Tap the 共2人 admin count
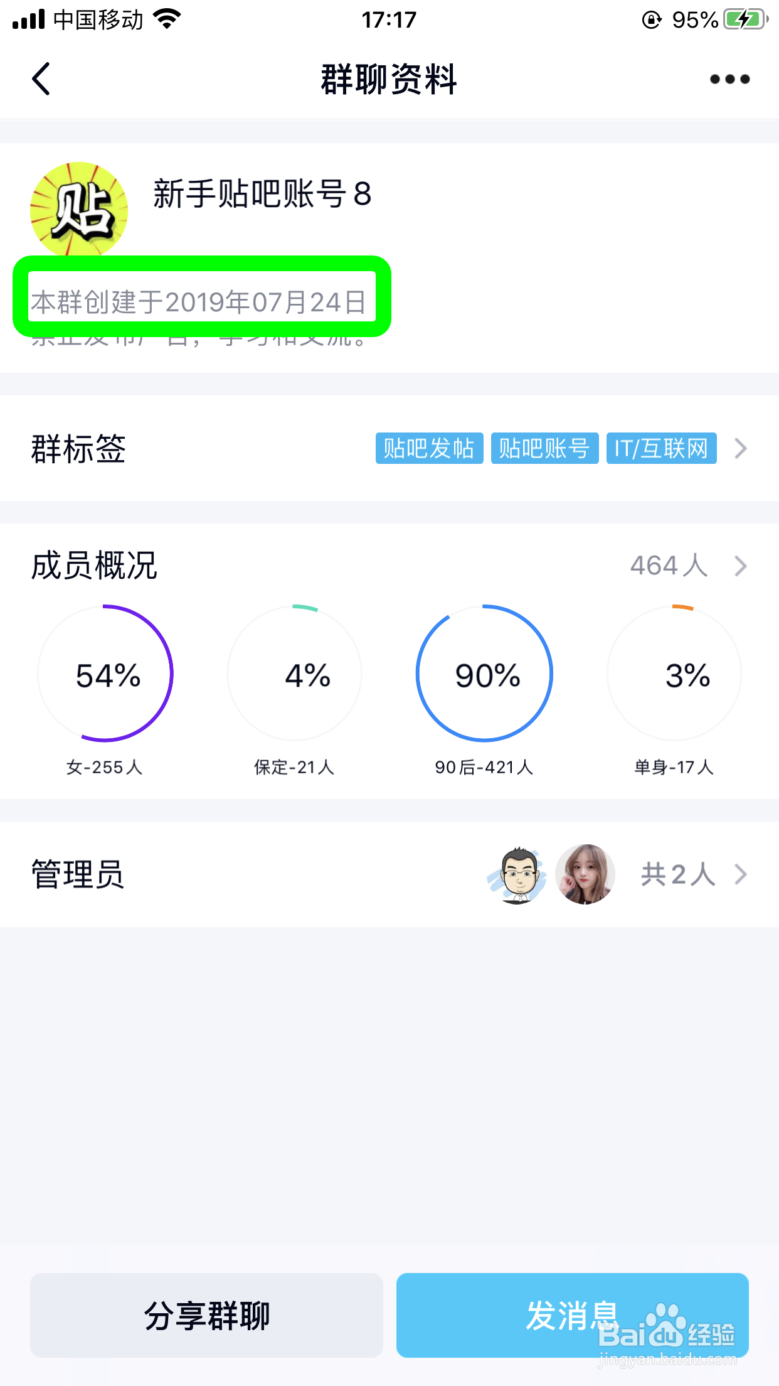The height and width of the screenshot is (1386, 779). click(678, 874)
